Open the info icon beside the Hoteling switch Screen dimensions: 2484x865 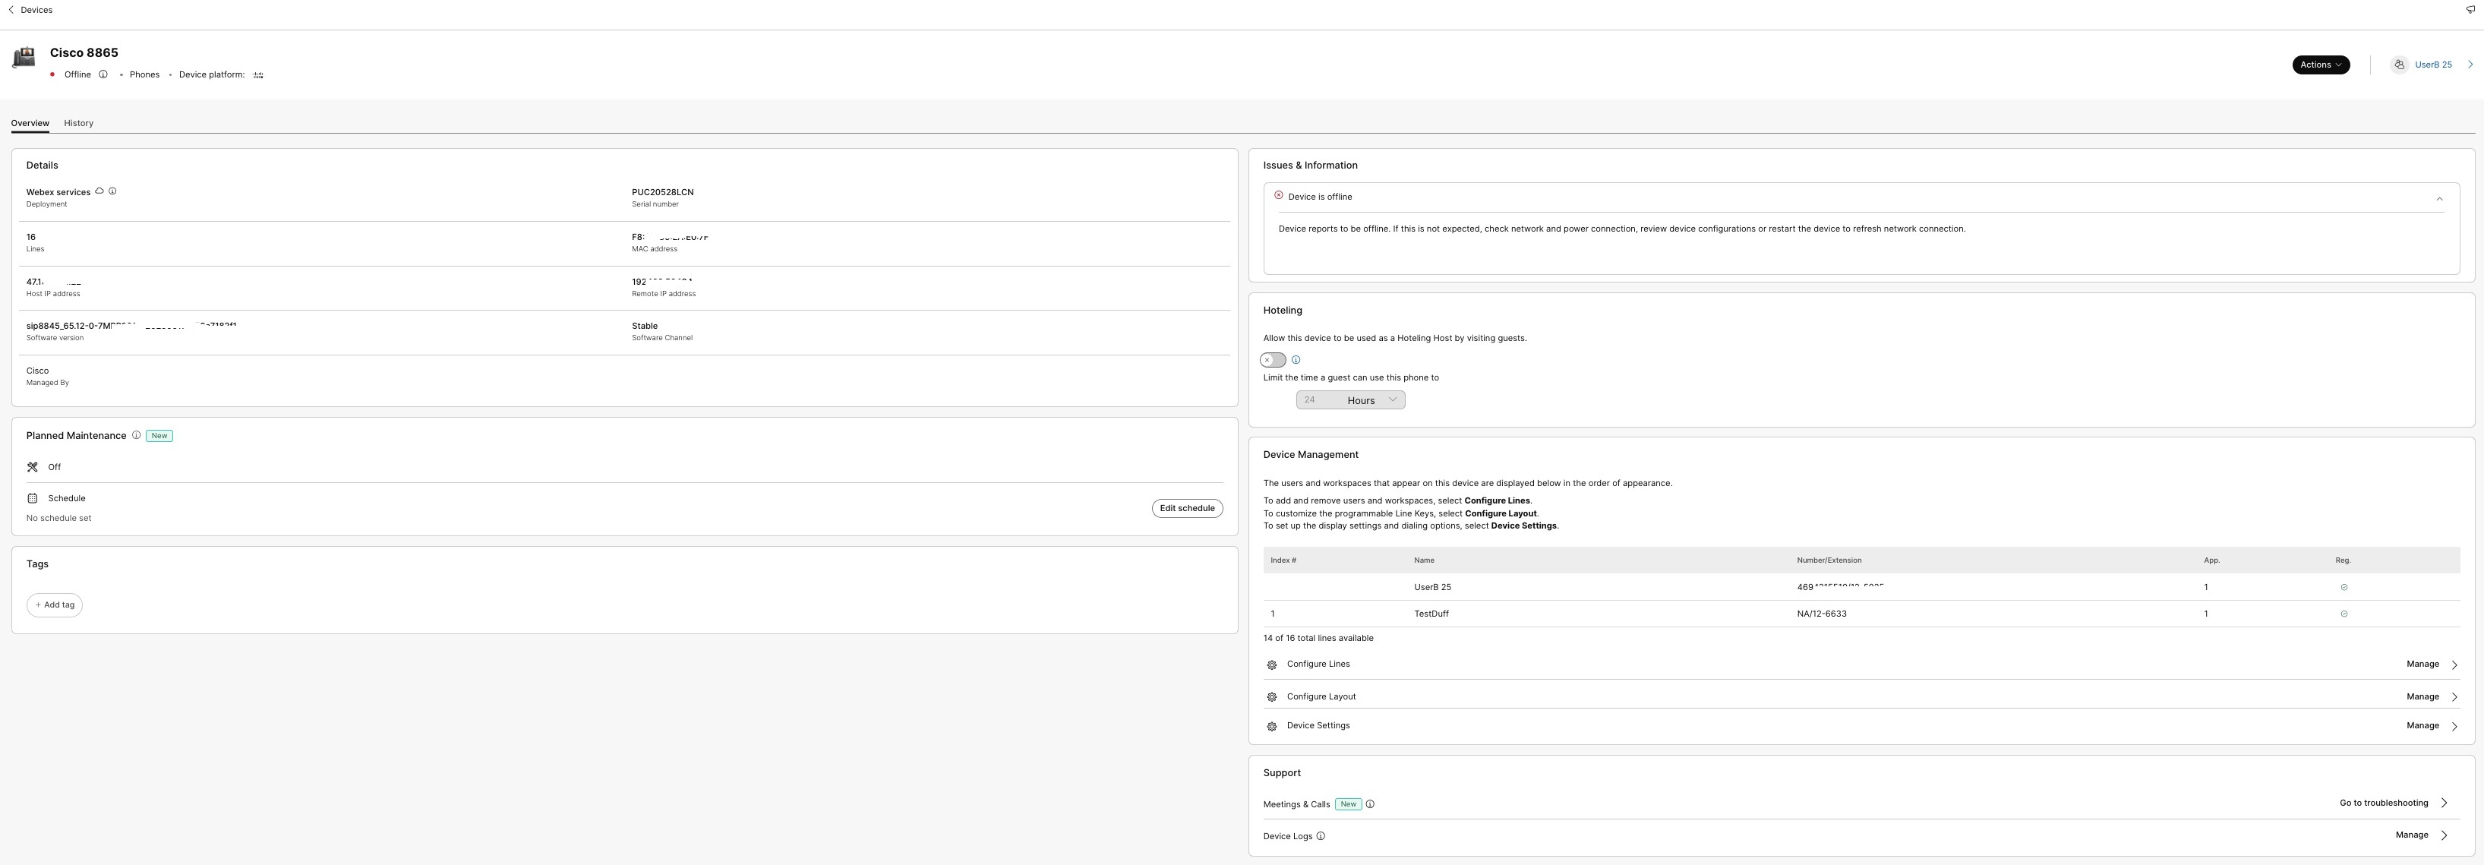(x=1297, y=360)
